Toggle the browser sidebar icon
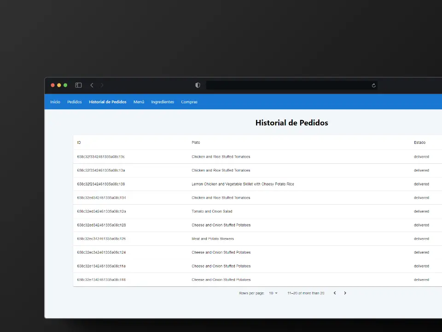 click(78, 85)
